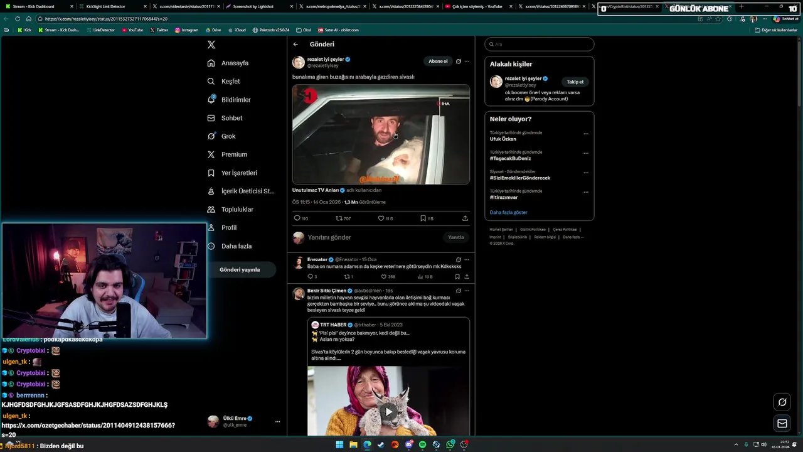Click the browser reload button
The width and height of the screenshot is (803, 452).
(x=17, y=19)
